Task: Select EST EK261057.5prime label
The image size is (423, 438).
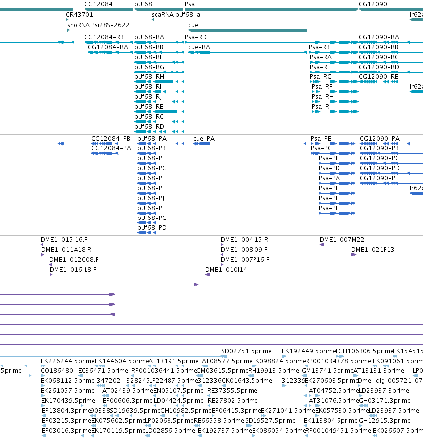Action: click(x=68, y=391)
